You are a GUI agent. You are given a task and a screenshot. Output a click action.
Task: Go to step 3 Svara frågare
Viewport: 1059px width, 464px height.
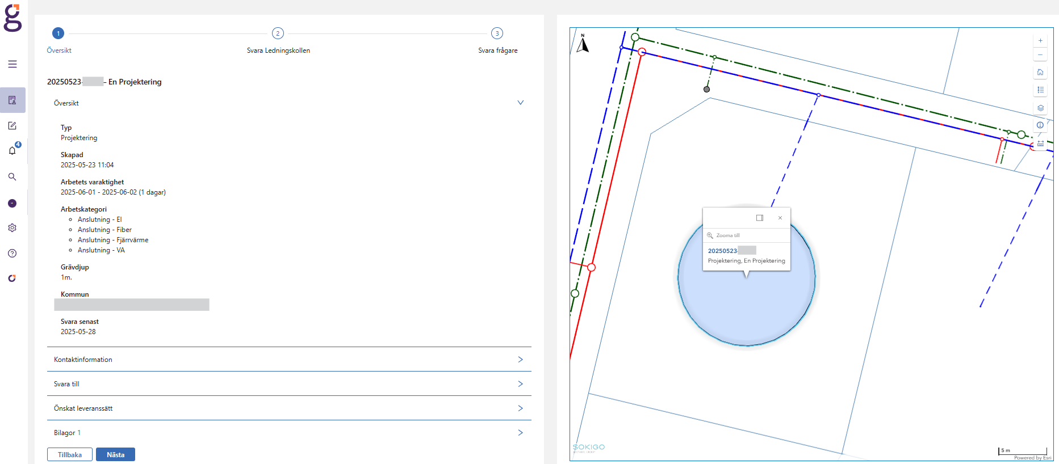click(497, 33)
